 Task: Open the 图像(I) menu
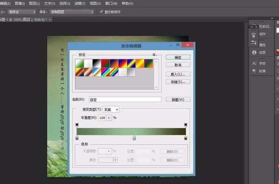(20, 3)
